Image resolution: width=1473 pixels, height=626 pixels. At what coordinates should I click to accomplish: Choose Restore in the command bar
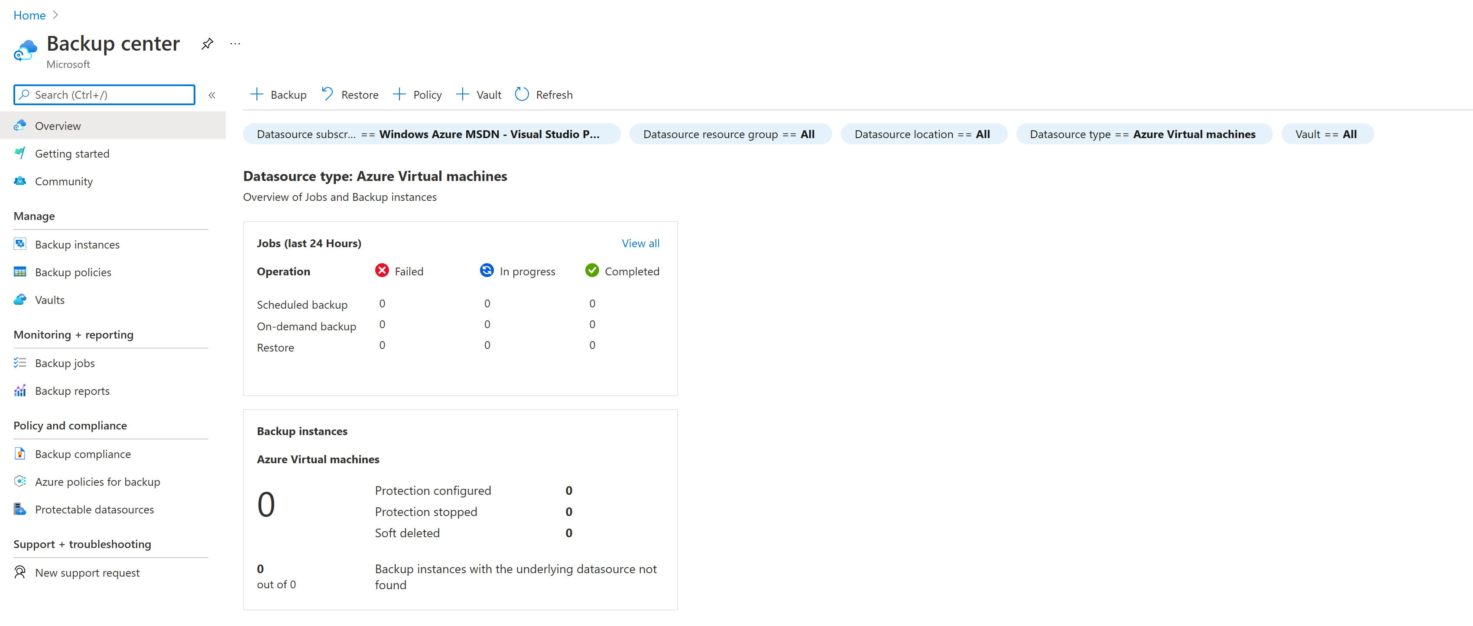pyautogui.click(x=350, y=95)
